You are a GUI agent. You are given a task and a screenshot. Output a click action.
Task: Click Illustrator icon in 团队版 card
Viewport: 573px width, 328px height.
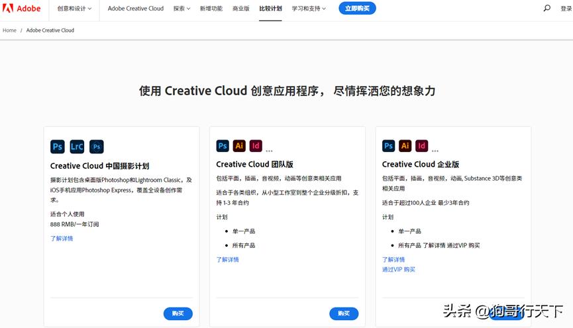pyautogui.click(x=239, y=146)
